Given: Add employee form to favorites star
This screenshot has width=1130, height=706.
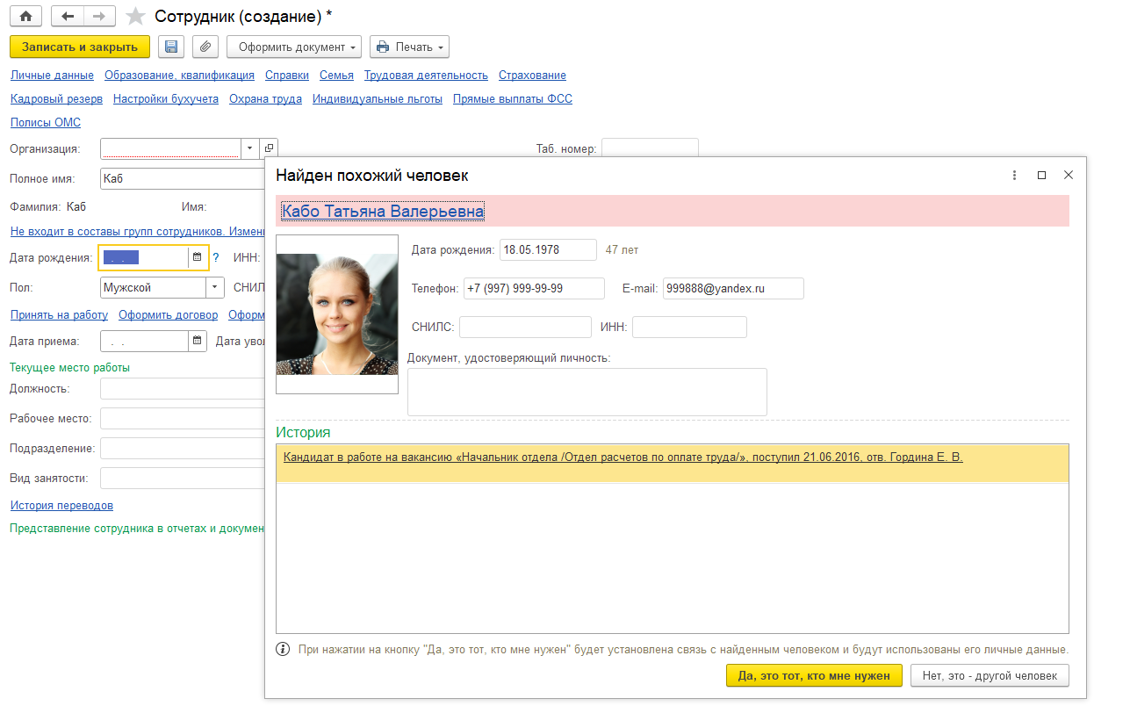Looking at the screenshot, I should [x=135, y=17].
